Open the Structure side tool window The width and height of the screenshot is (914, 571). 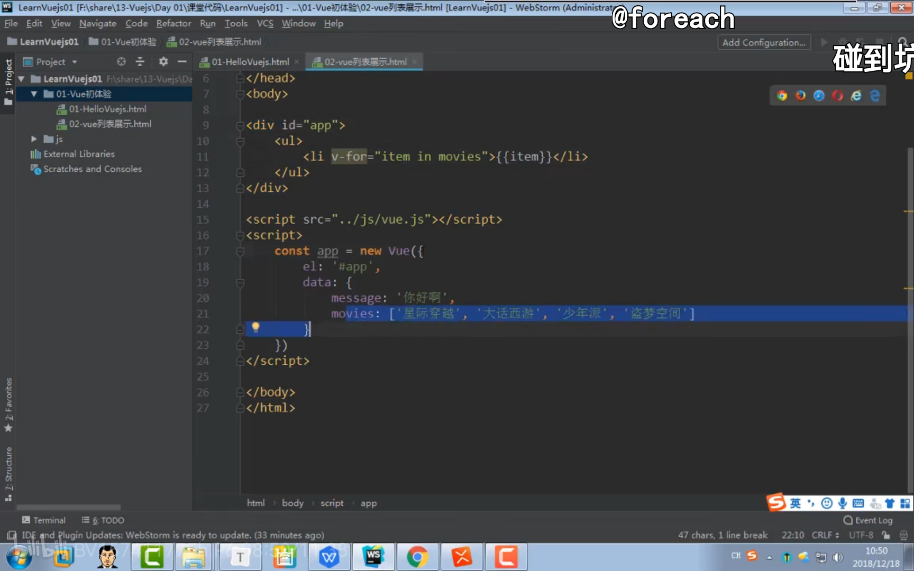click(x=8, y=474)
